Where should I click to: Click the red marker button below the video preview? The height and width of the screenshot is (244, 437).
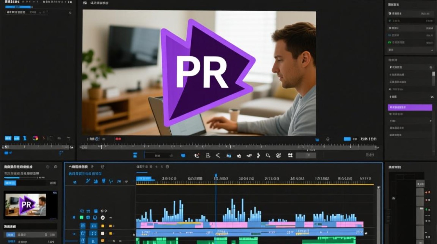tap(118, 139)
